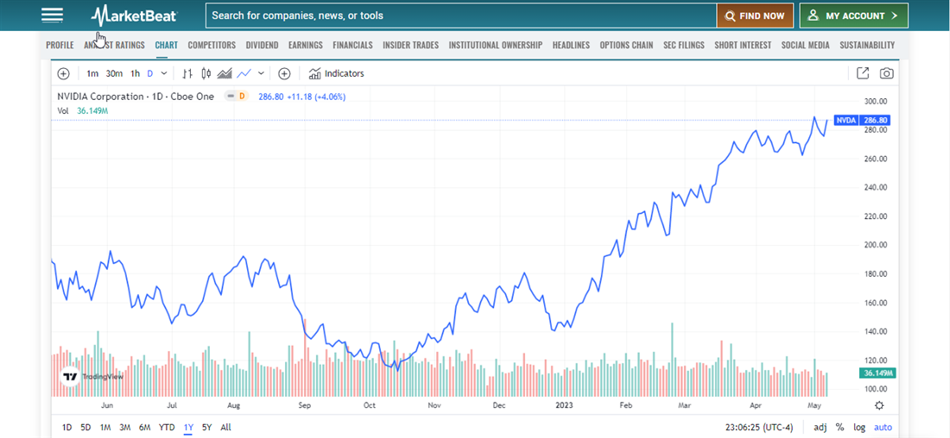The width and height of the screenshot is (950, 438).
Task: Select the Bars chart style icon
Action: click(x=187, y=74)
